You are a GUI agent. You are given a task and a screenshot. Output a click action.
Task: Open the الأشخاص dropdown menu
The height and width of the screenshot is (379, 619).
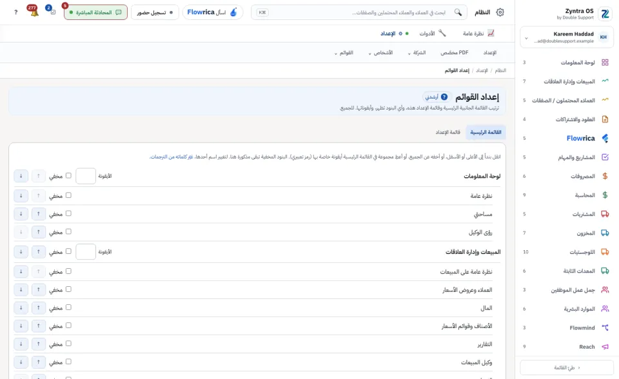380,52
